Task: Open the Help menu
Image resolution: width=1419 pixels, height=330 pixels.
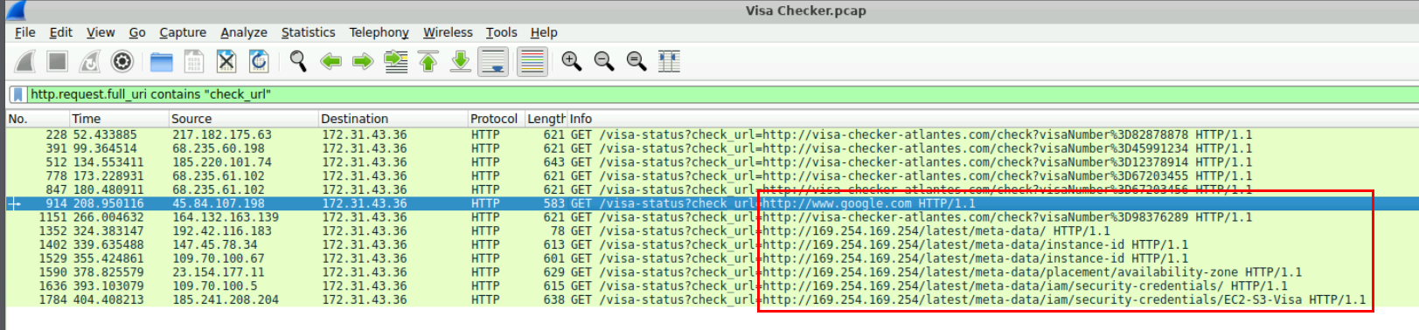Action: (544, 32)
